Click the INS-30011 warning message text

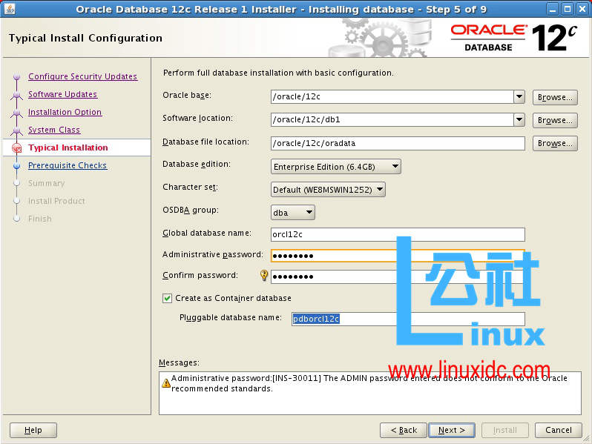[x=369, y=383]
